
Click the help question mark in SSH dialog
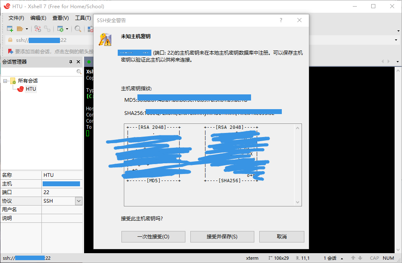(x=281, y=20)
